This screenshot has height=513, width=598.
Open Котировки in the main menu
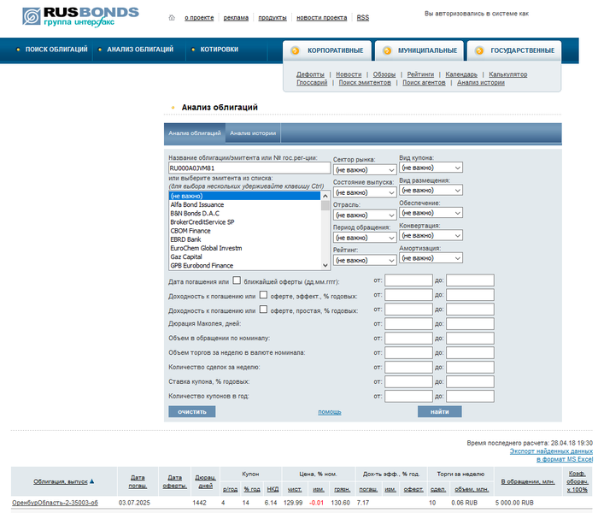click(x=219, y=50)
